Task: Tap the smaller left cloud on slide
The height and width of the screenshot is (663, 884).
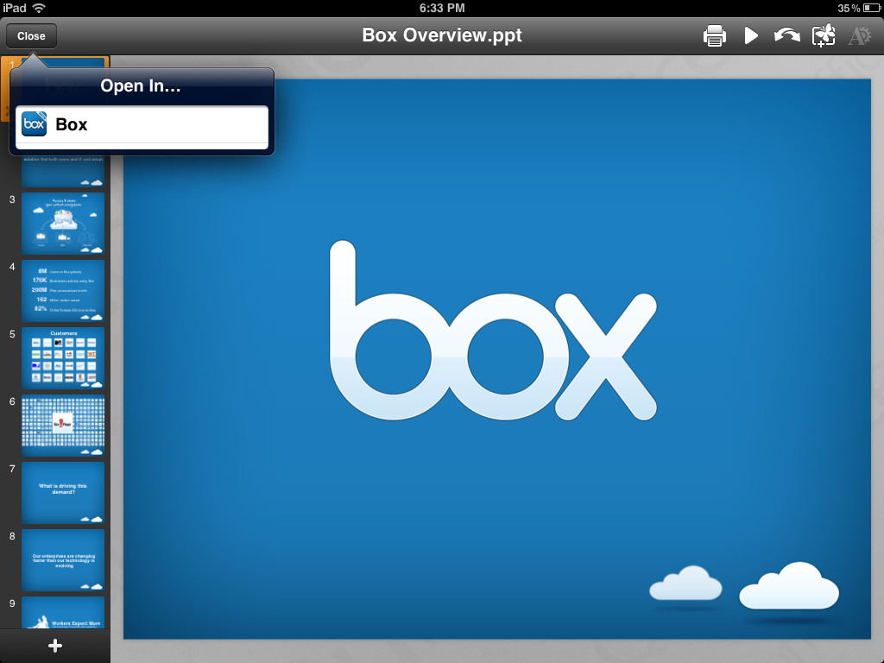Action: pos(685,583)
